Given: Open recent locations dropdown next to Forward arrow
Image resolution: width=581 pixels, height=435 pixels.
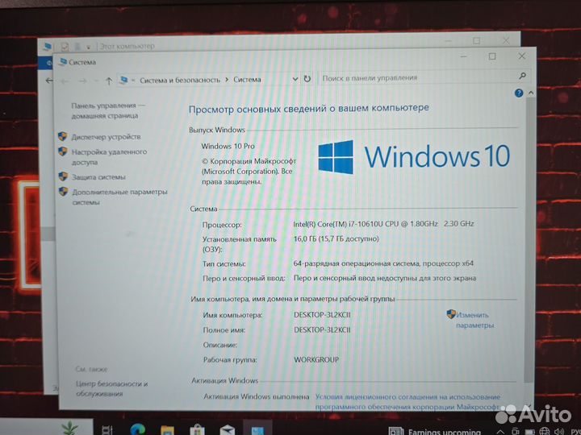Looking at the screenshot, I should (96, 81).
